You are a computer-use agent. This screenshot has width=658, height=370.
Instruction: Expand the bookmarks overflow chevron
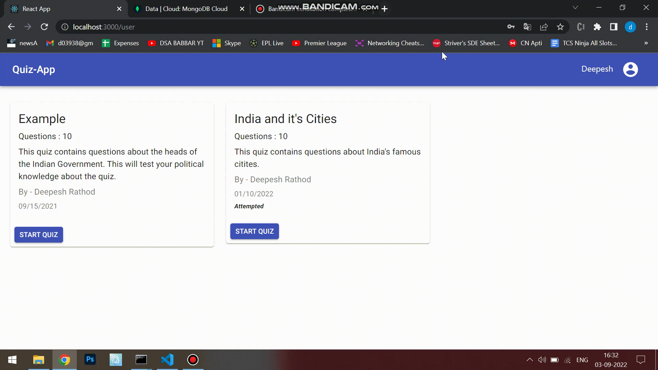pyautogui.click(x=646, y=43)
